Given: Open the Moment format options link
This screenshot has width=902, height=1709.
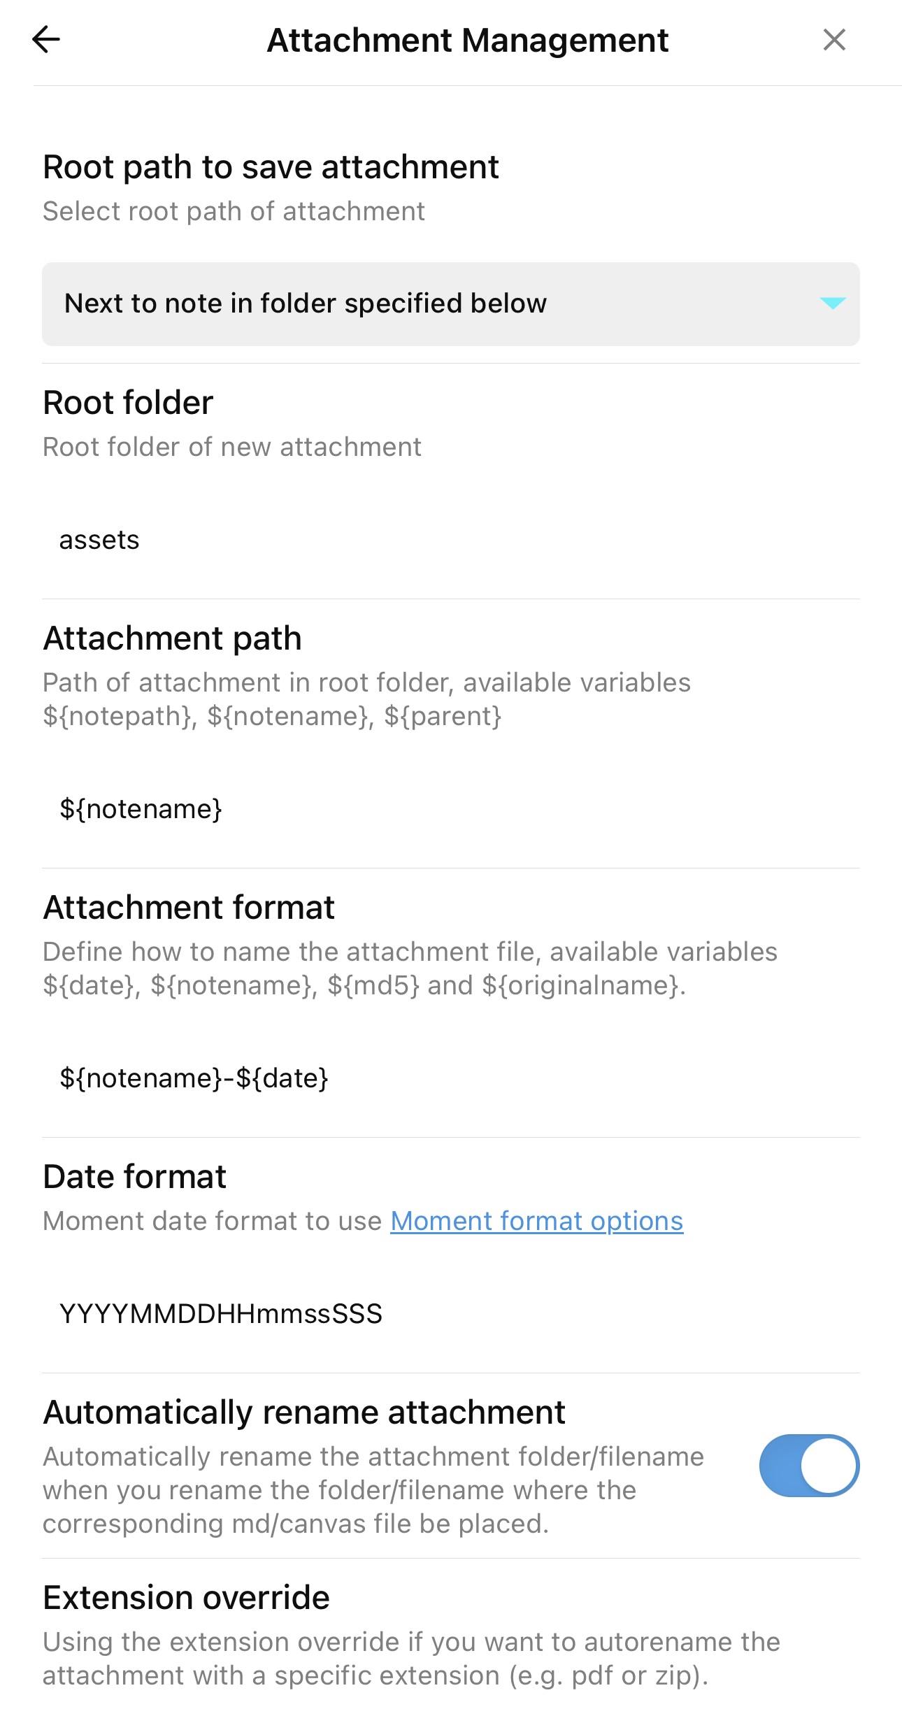Looking at the screenshot, I should tap(536, 1221).
